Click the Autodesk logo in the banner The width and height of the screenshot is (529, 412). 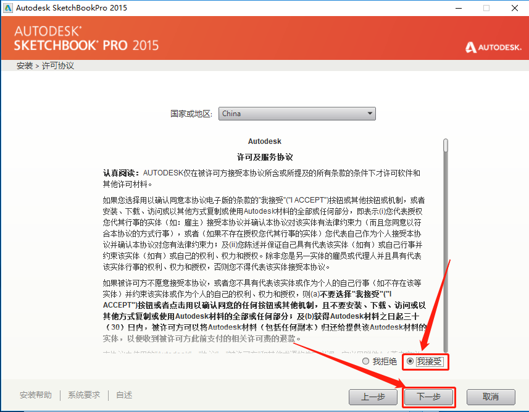(x=493, y=48)
